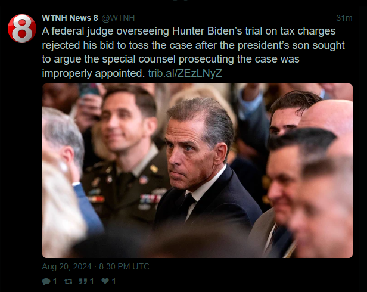Open the WTNH News 8 avatar logo
Screen dimensions: 367x292
pos(22,29)
